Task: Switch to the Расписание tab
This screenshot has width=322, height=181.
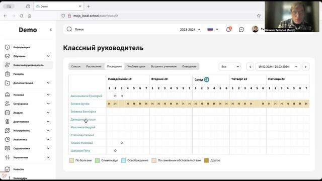Action: point(94,66)
